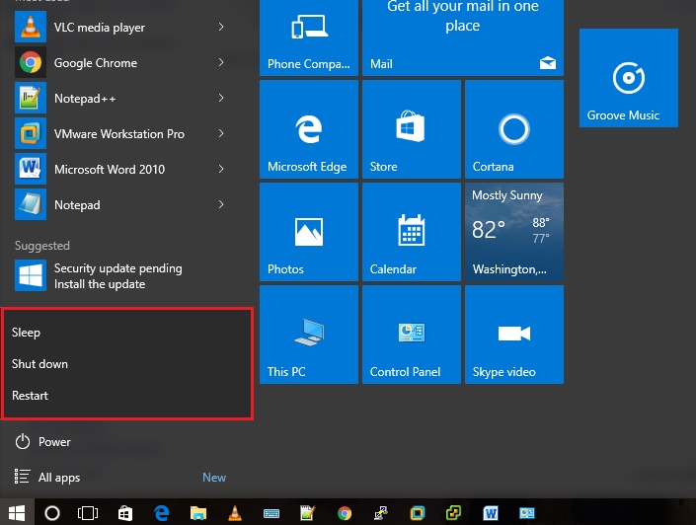Select Restart from the power menu
The width and height of the screenshot is (696, 525).
pyautogui.click(x=127, y=396)
